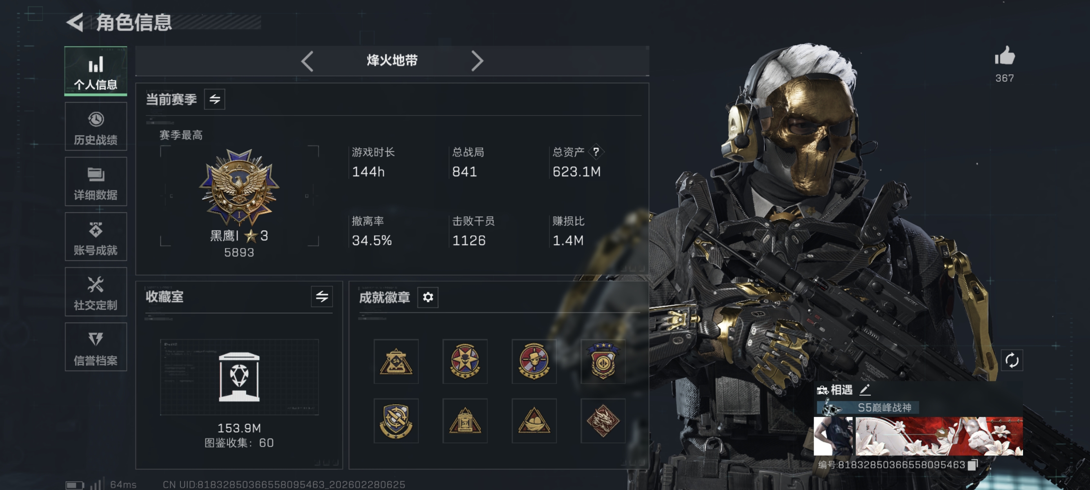Open the 历史战绩 tab
This screenshot has height=490, width=1090.
click(96, 127)
